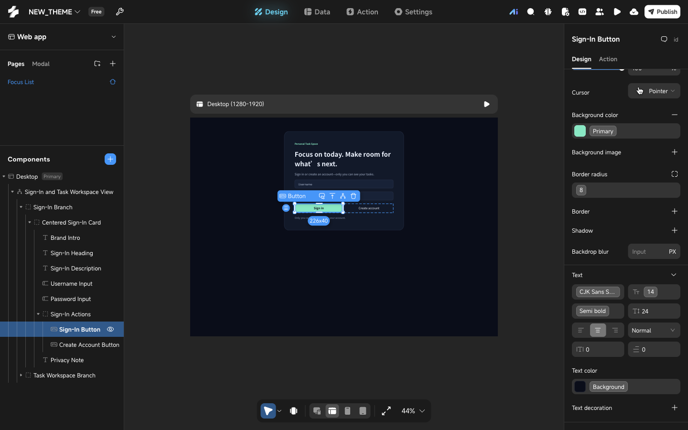Delete the selected button with trash icon
688x430 pixels.
pyautogui.click(x=354, y=196)
